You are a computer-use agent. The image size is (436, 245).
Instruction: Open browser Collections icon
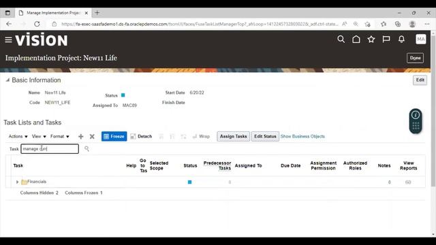398,24
